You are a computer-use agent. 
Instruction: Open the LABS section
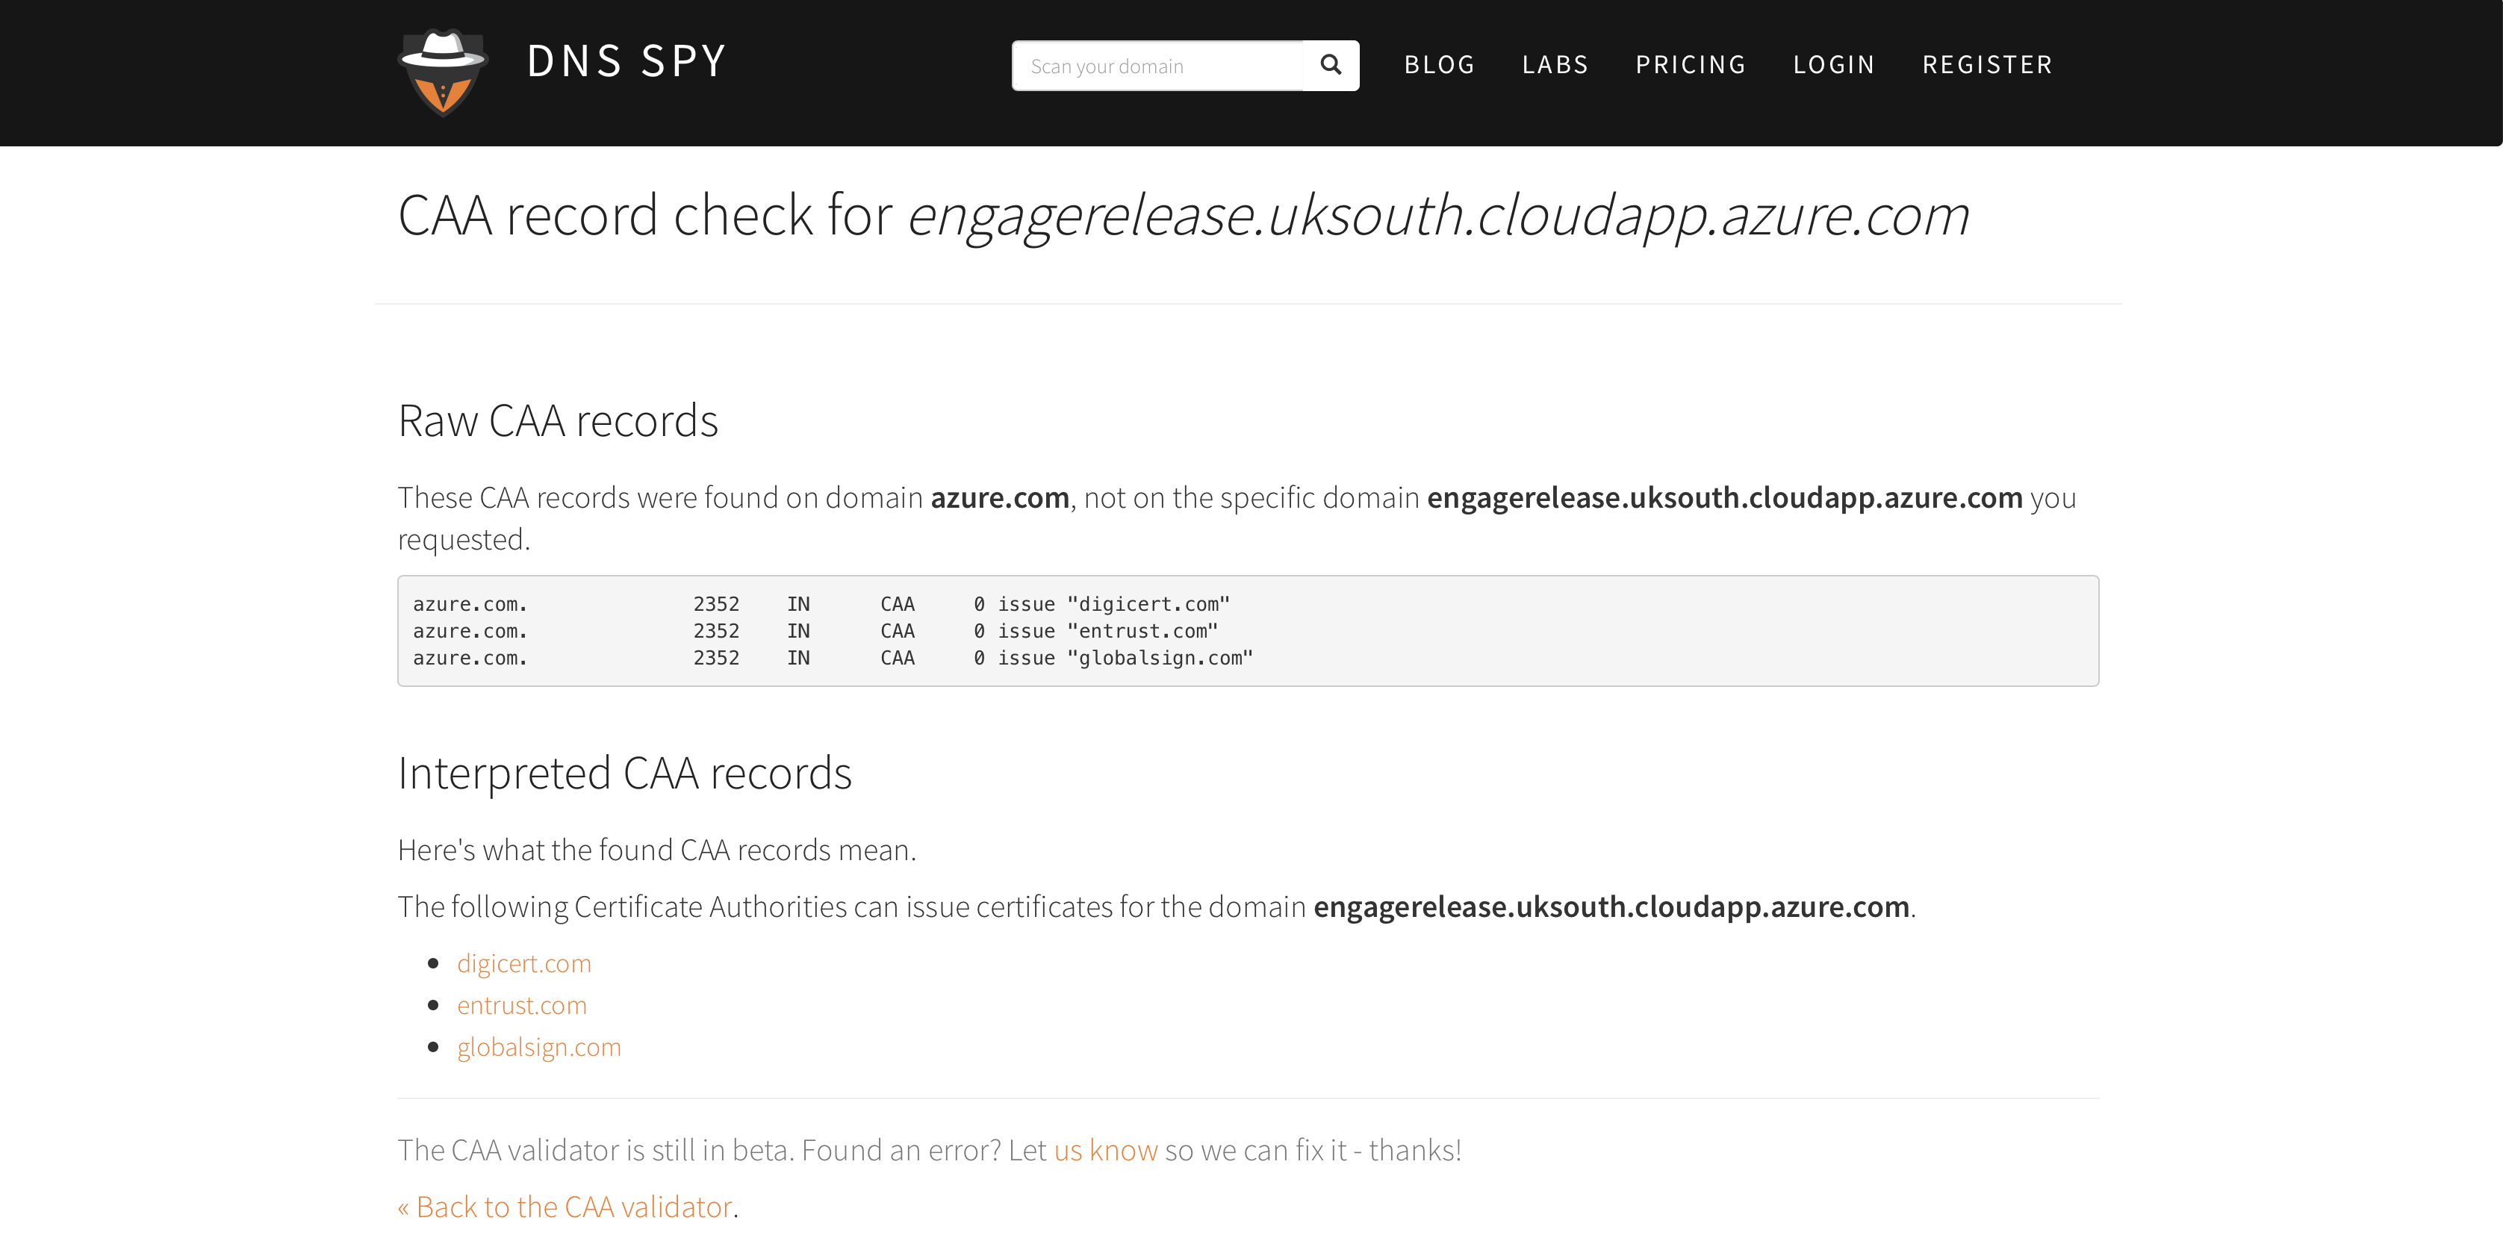point(1555,65)
